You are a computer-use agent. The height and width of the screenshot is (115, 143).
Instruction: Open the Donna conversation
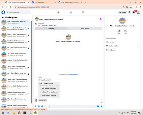[x=15, y=87]
